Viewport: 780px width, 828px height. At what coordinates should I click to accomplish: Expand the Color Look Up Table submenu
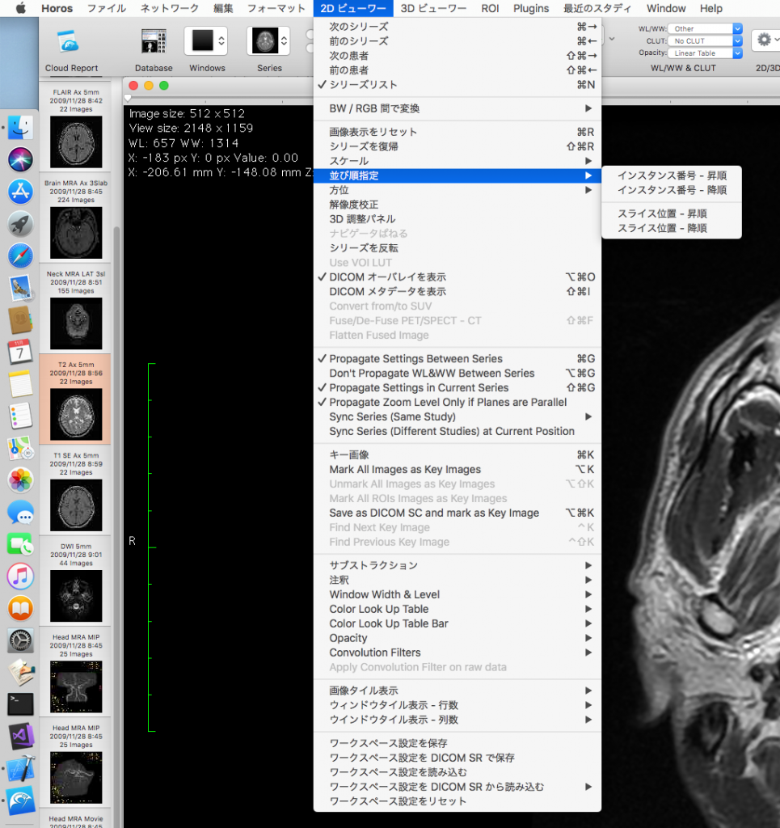(x=457, y=609)
